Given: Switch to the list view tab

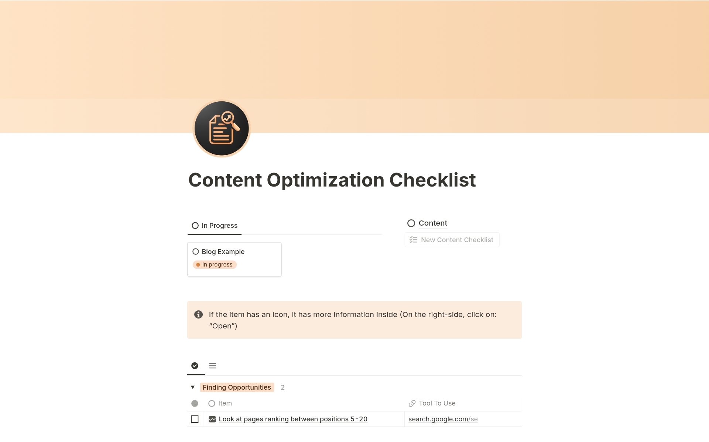Looking at the screenshot, I should point(213,366).
